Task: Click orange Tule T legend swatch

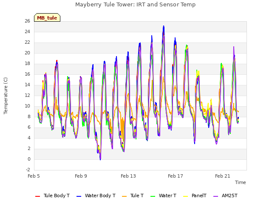Action: [x=125, y=196]
